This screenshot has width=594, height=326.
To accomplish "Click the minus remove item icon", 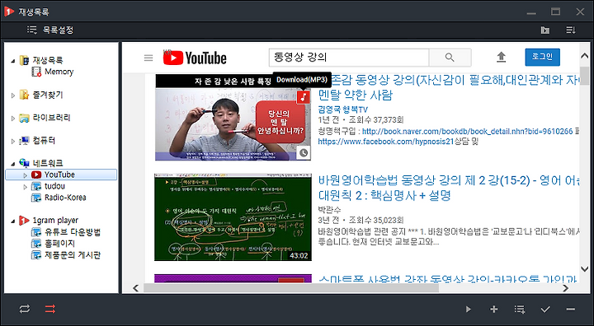I will [x=571, y=310].
